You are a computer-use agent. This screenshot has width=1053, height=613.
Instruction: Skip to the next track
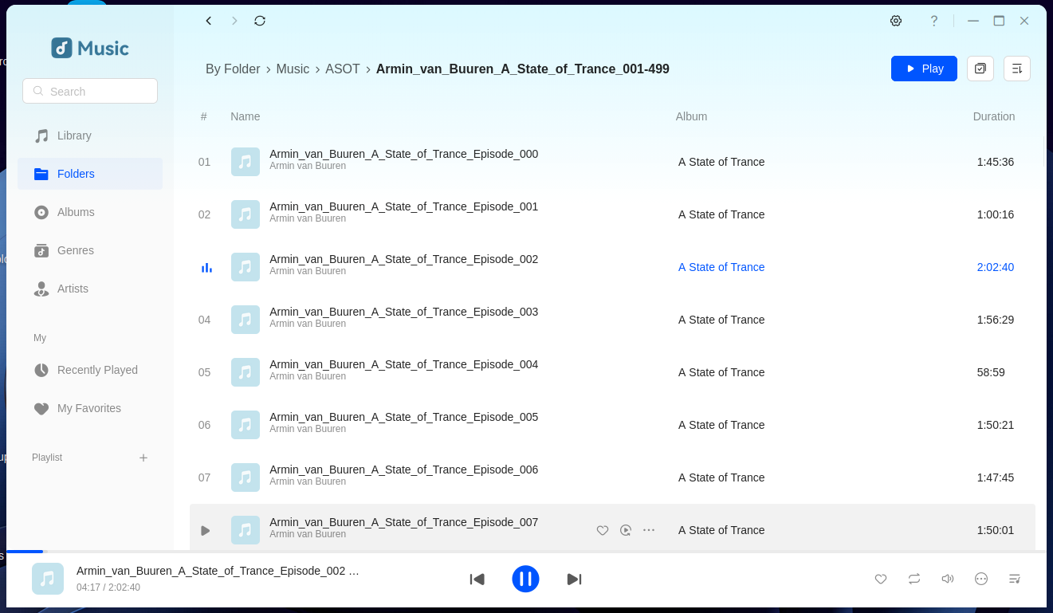click(x=574, y=579)
